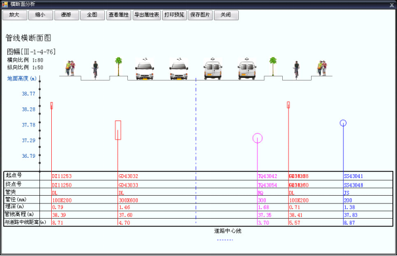
Task: Activate the 漫游 pan button
Action: click(x=66, y=15)
